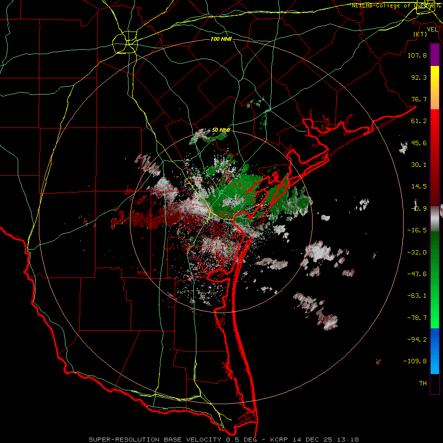Click the blue segment of the velocity color bar

coord(435,351)
